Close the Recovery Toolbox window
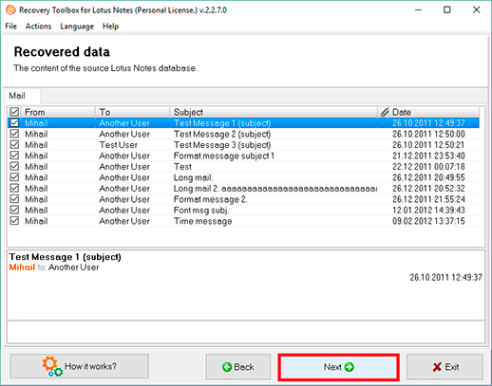 point(476,10)
